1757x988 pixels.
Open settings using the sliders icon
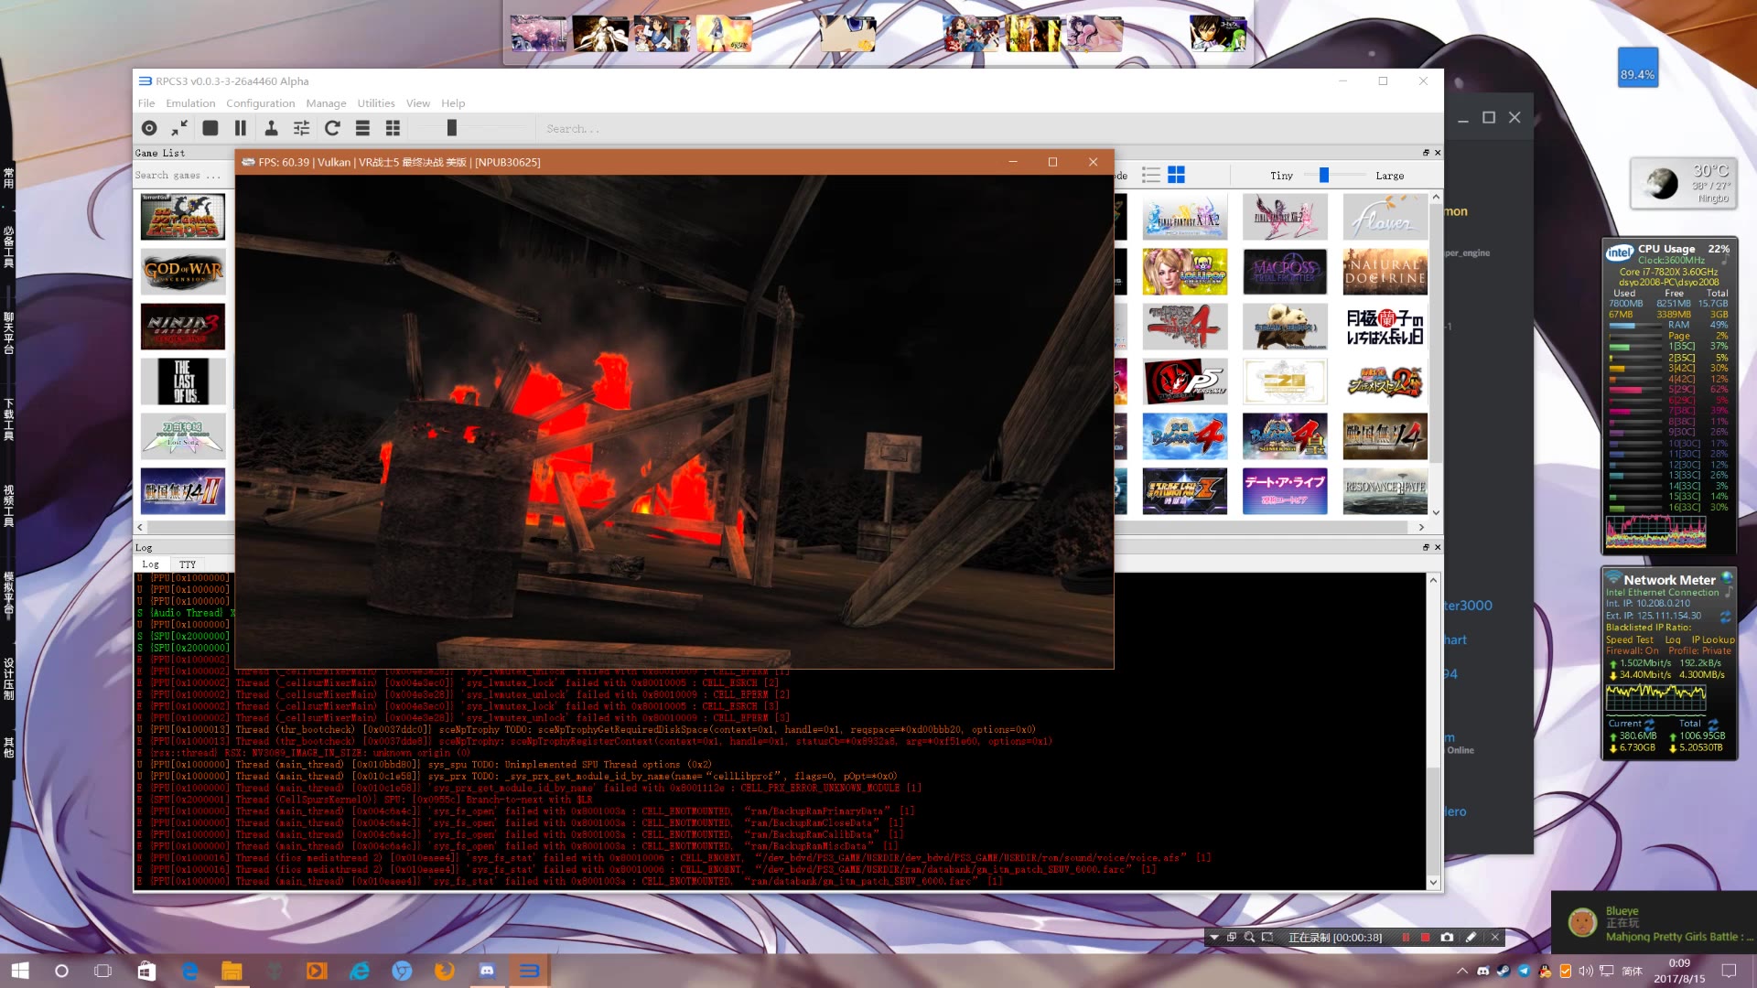pos(301,128)
